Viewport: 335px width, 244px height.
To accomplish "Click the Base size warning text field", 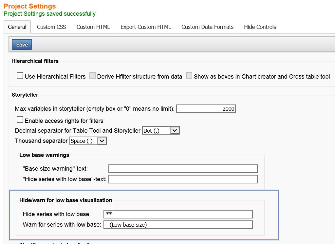I will pos(183,169).
